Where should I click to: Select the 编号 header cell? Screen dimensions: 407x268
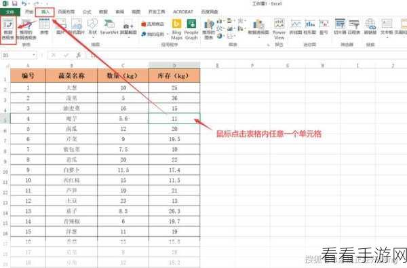pos(28,75)
